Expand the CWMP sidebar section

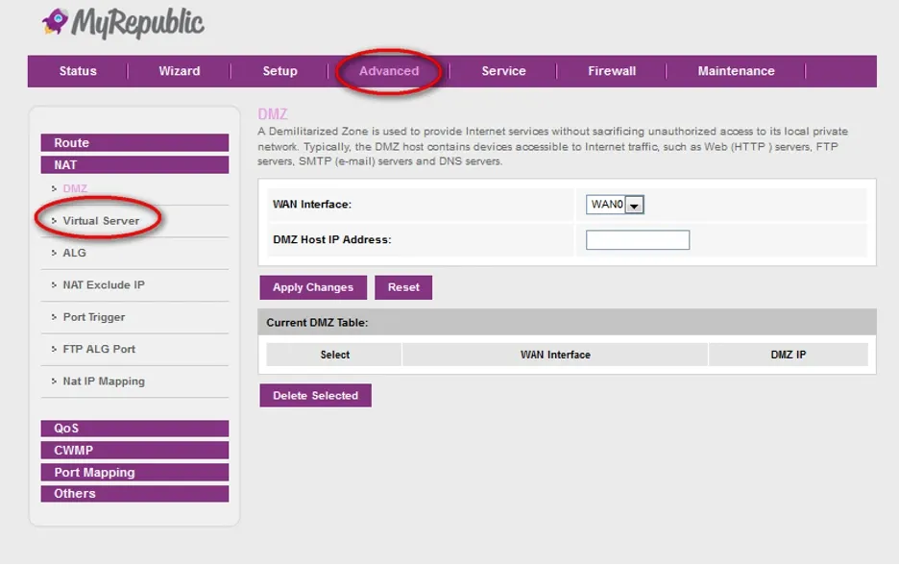point(134,451)
